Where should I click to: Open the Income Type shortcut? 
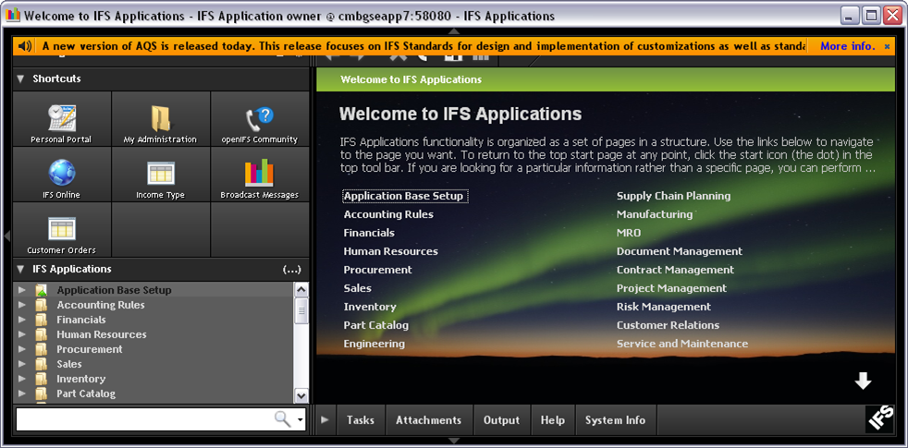pyautogui.click(x=160, y=175)
